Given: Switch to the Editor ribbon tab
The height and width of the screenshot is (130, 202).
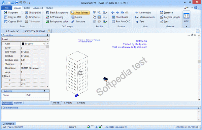Looking at the screenshot, I should click(x=27, y=8).
